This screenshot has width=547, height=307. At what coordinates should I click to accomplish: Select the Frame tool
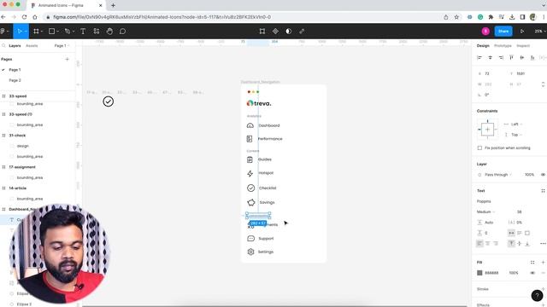36,32
